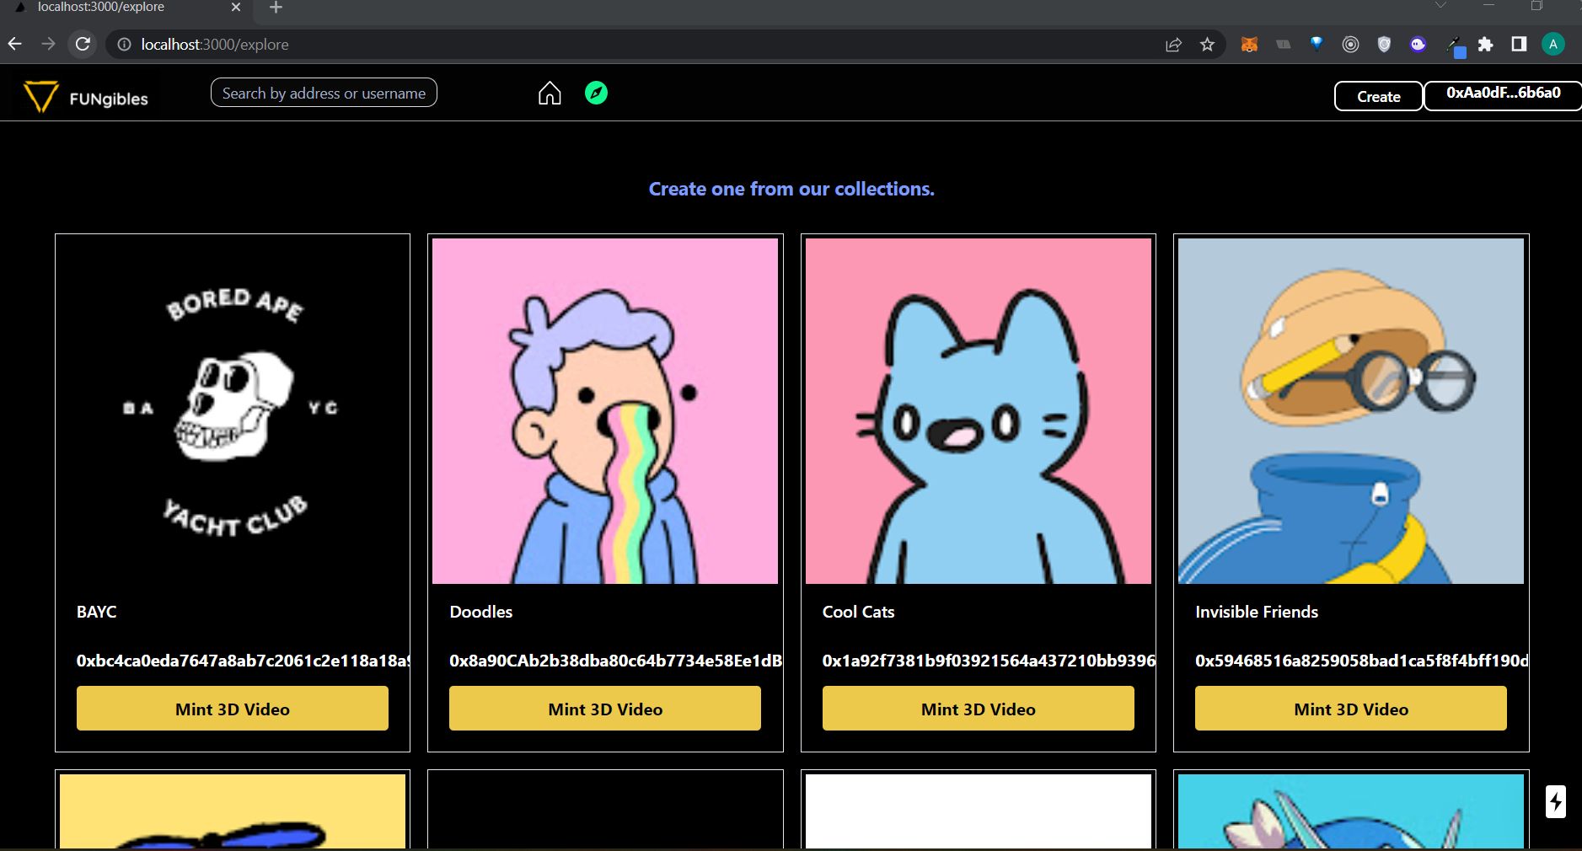This screenshot has width=1582, height=851.
Task: View site information icon
Action: click(x=124, y=45)
